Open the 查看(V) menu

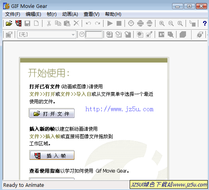coord(92,14)
